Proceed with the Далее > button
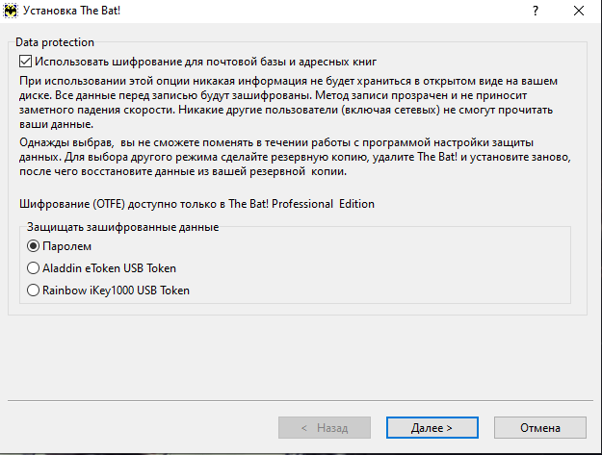Screen dimensions: 602x455 pos(432,428)
